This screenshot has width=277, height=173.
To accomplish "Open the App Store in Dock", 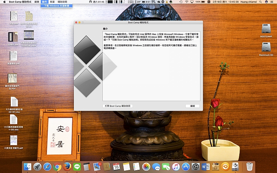I will (x=186, y=166).
